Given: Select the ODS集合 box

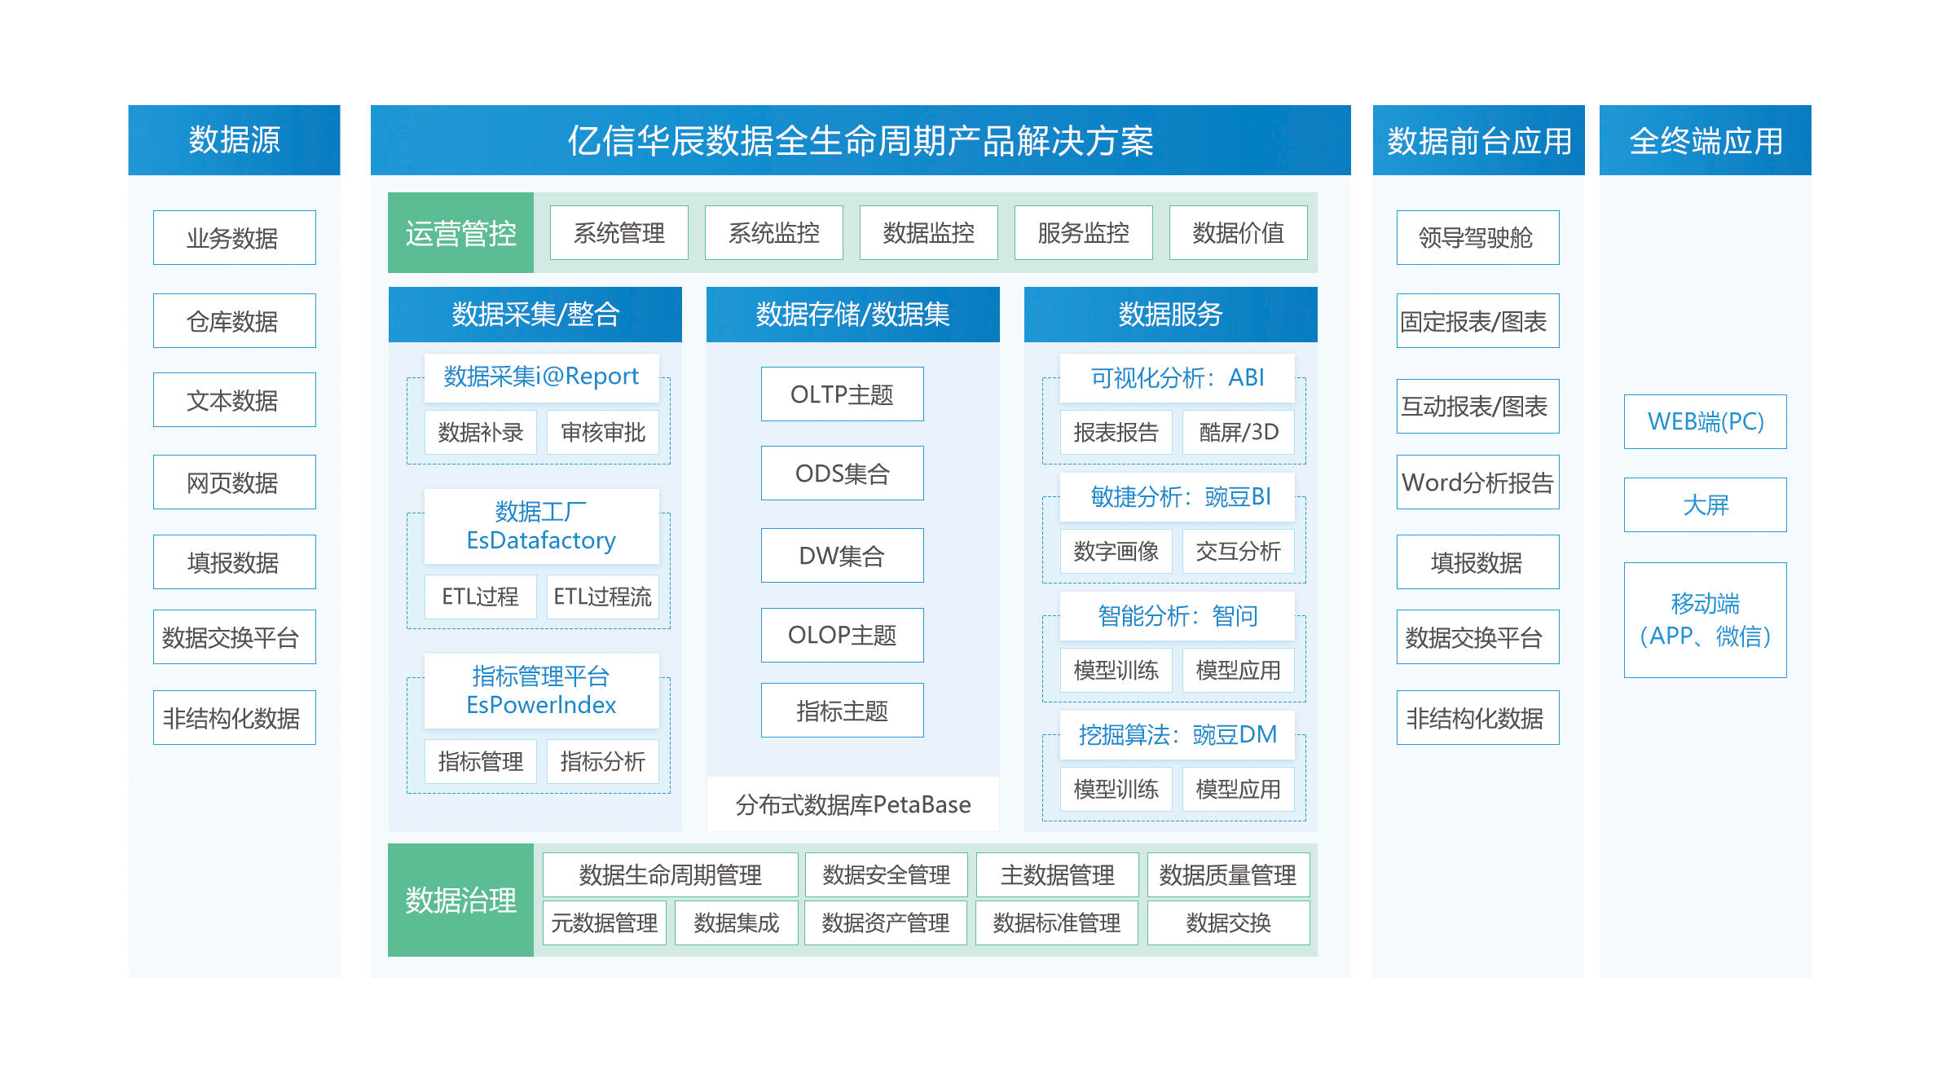Looking at the screenshot, I should 843,473.
